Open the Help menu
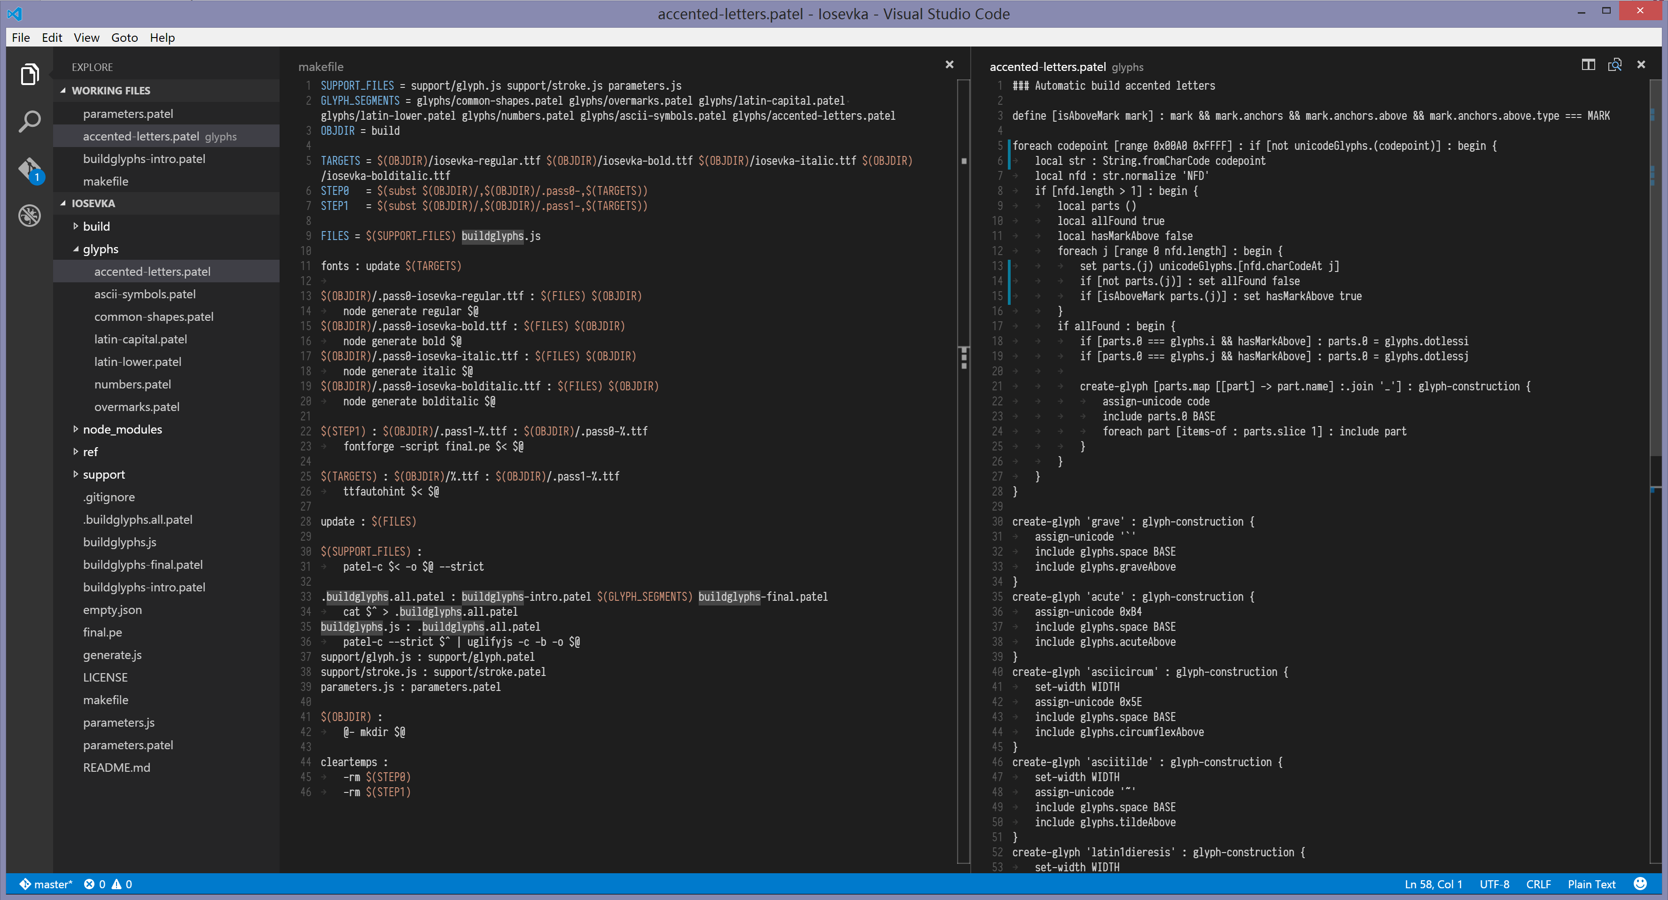1668x900 pixels. [162, 38]
